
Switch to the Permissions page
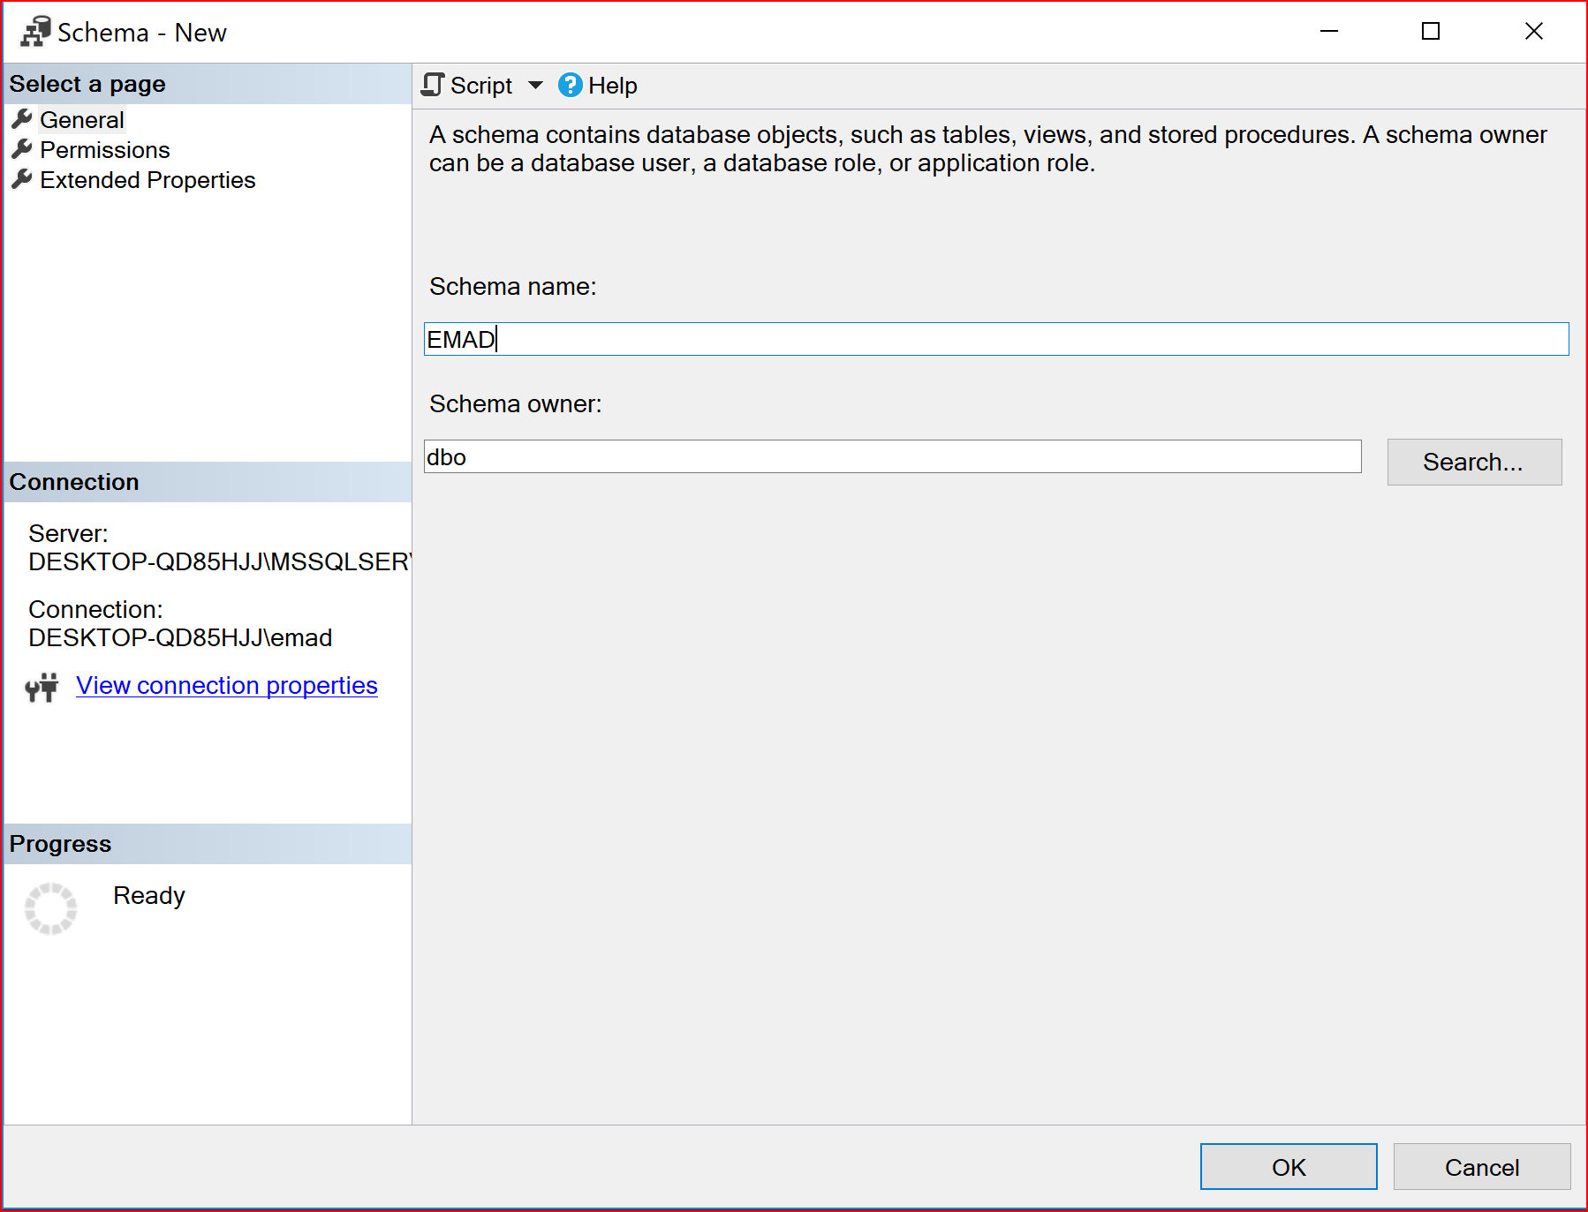click(x=104, y=150)
